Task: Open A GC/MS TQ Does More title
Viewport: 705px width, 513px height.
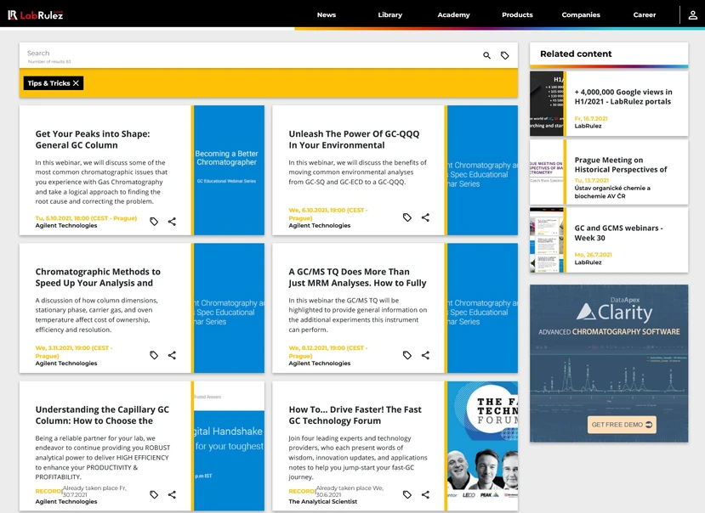Action: tap(357, 277)
